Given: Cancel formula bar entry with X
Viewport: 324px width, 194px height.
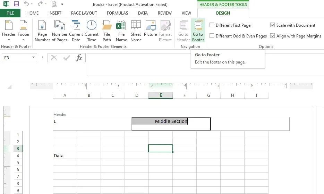Looking at the screenshot, I should [x=54, y=58].
